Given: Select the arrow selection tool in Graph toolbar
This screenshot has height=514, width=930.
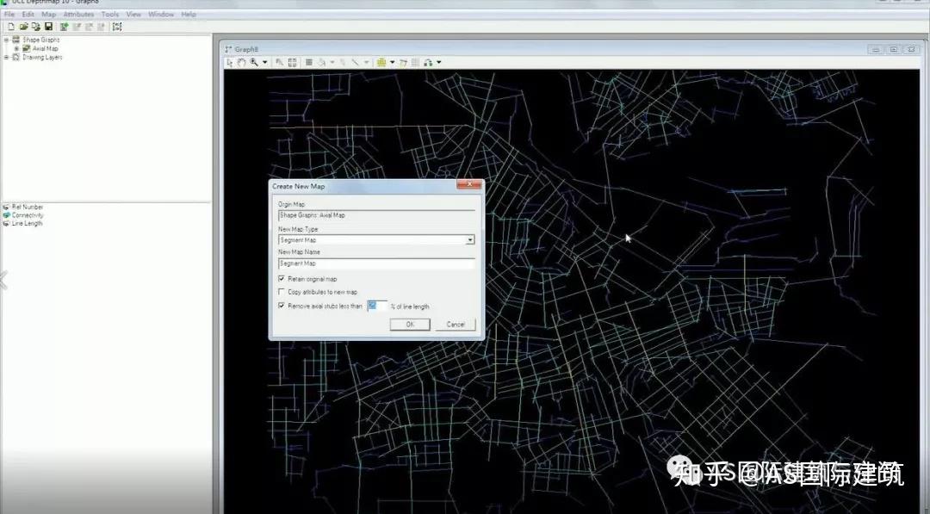Looking at the screenshot, I should click(230, 62).
